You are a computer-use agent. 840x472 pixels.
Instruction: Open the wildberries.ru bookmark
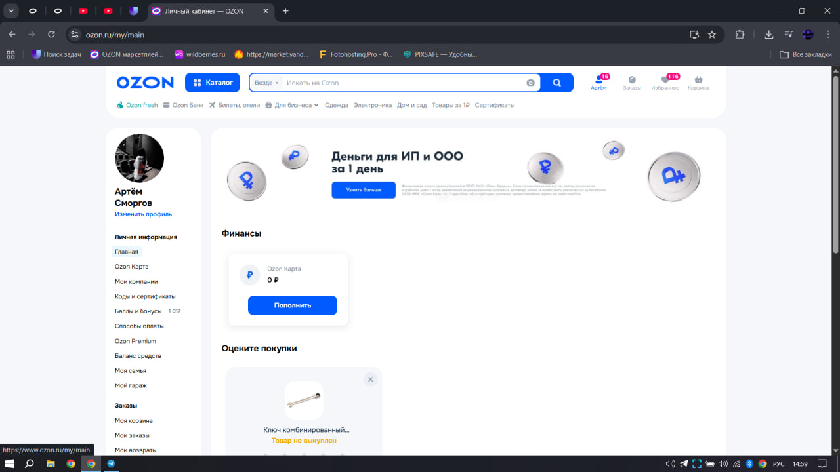(x=199, y=54)
